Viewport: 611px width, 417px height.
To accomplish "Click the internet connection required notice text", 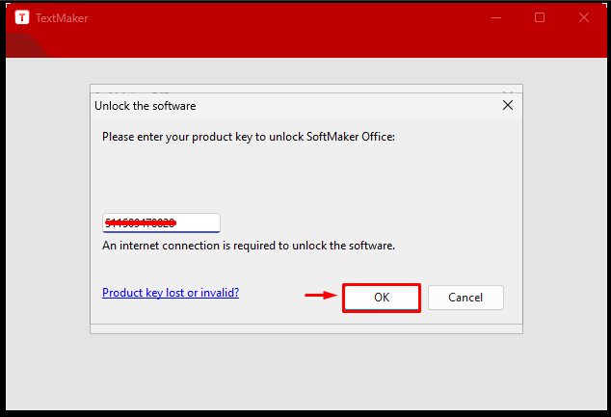I will [249, 246].
